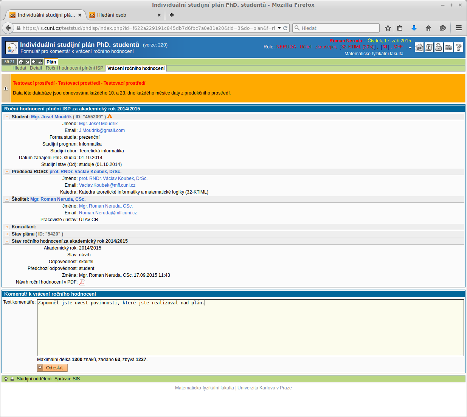Submit the comment with Odeslat button
Viewport: 467px width, 417px height.
click(x=52, y=367)
